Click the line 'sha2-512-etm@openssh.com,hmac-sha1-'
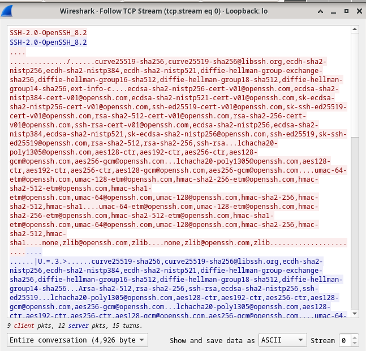This screenshot has width=366, height=351. coord(80,188)
